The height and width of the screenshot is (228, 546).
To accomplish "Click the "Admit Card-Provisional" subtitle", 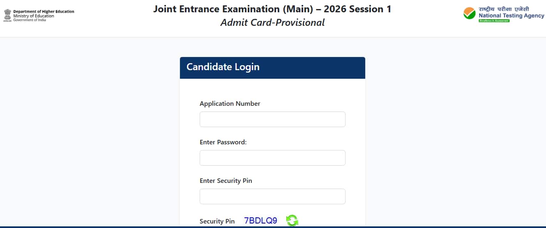I will click(272, 23).
